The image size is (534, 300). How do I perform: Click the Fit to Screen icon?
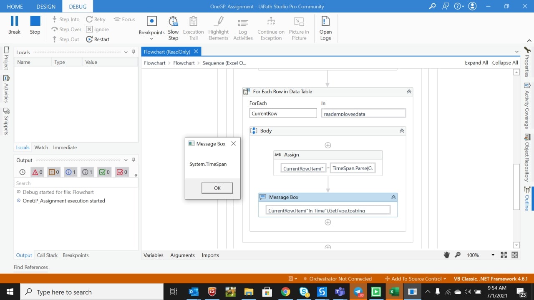tap(504, 255)
